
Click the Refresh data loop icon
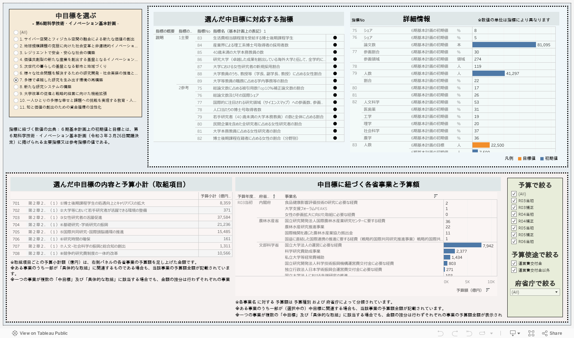pyautogui.click(x=483, y=333)
